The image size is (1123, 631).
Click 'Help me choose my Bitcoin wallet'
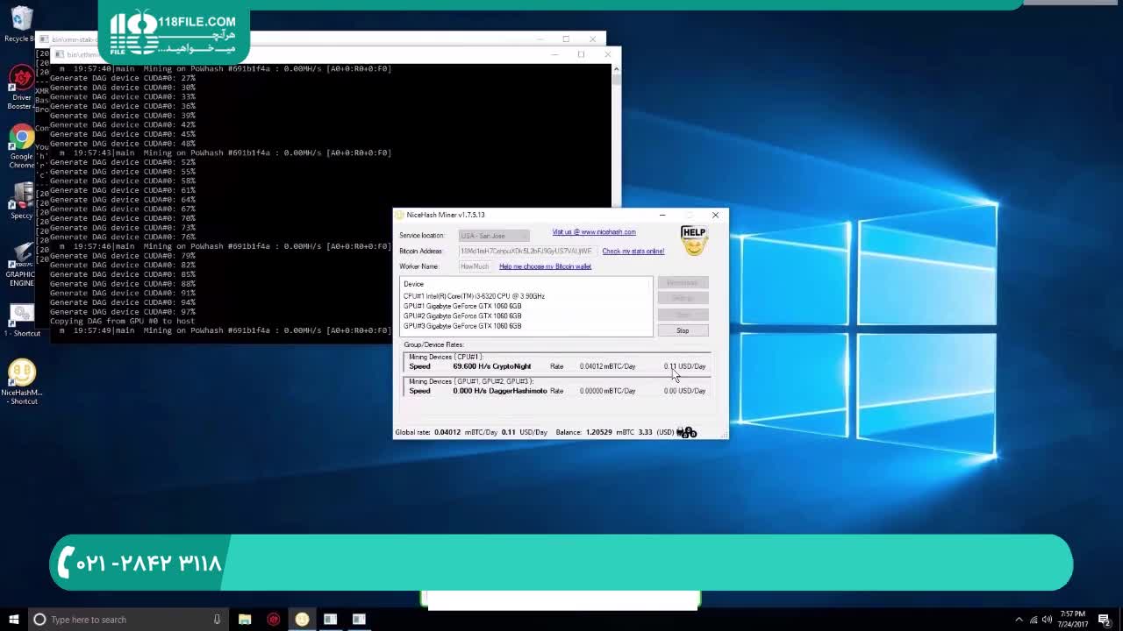pos(545,266)
